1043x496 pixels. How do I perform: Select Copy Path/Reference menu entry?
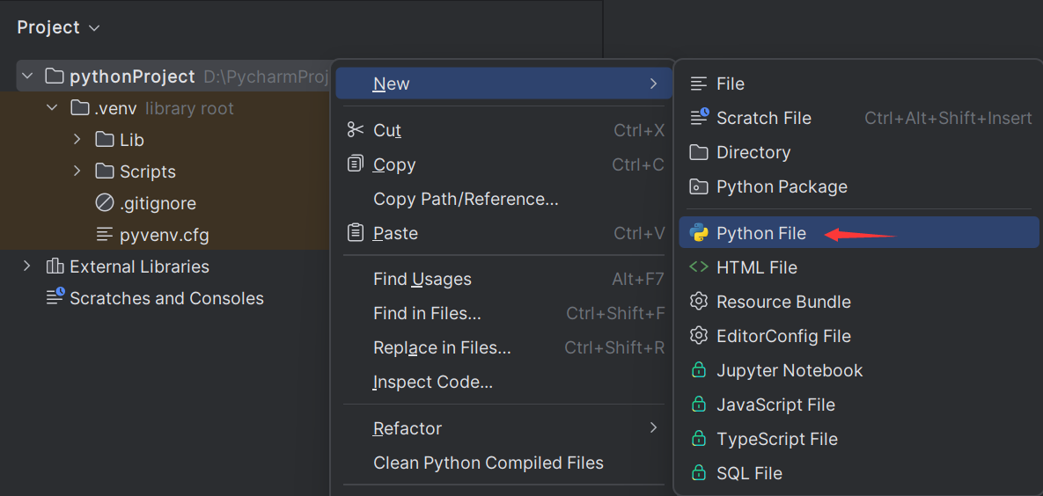(x=466, y=199)
